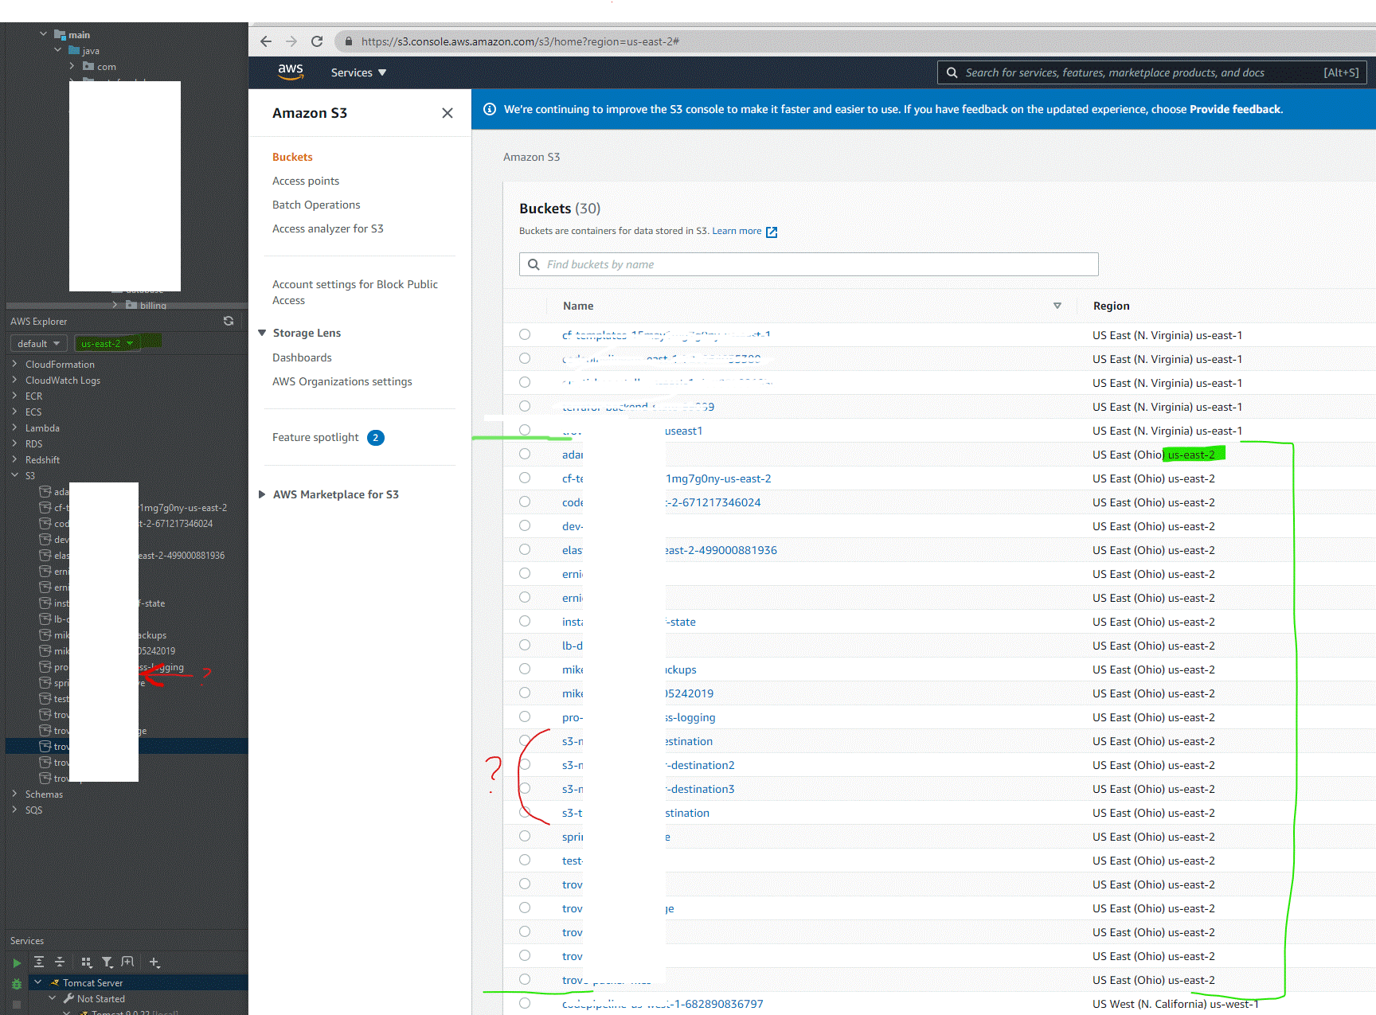Open the default profile dropdown
The width and height of the screenshot is (1376, 1015).
tap(37, 343)
